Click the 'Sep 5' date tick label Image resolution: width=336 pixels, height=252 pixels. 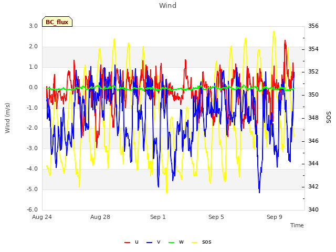tap(216, 217)
